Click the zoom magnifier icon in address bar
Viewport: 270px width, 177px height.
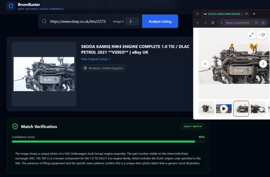pyautogui.click(x=256, y=23)
